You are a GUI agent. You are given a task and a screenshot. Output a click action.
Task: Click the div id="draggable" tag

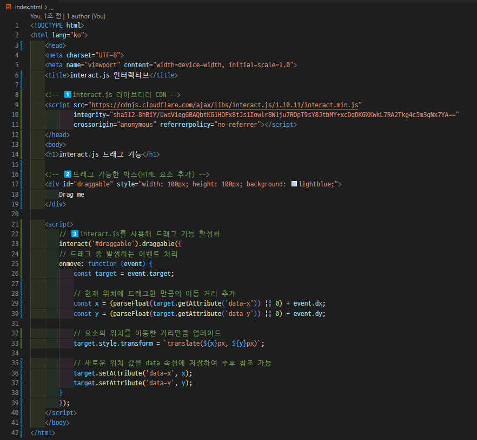[x=193, y=184]
